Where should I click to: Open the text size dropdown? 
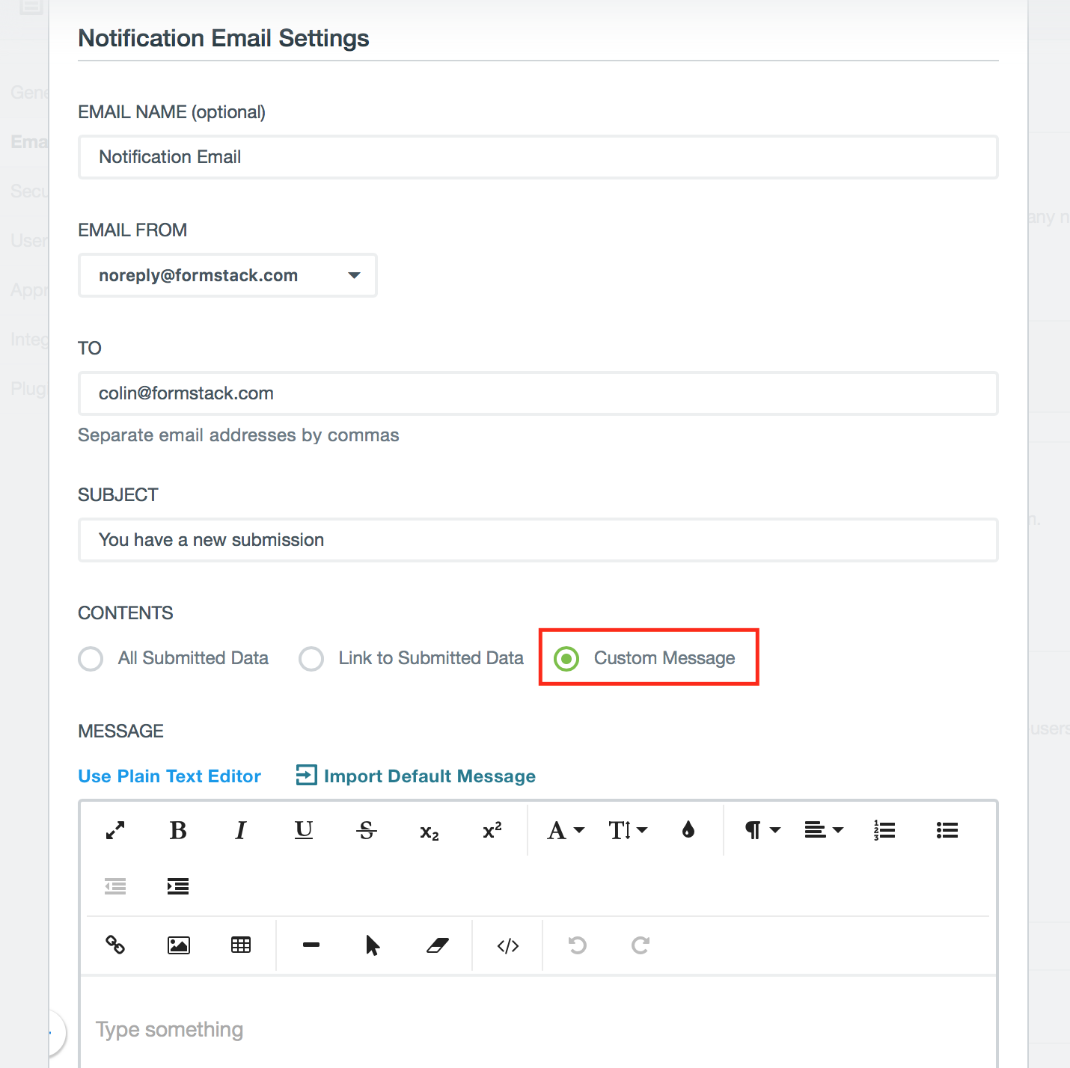(x=627, y=830)
